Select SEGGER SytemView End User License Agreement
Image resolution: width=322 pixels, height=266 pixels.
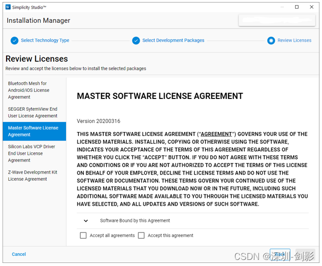[x=35, y=112]
